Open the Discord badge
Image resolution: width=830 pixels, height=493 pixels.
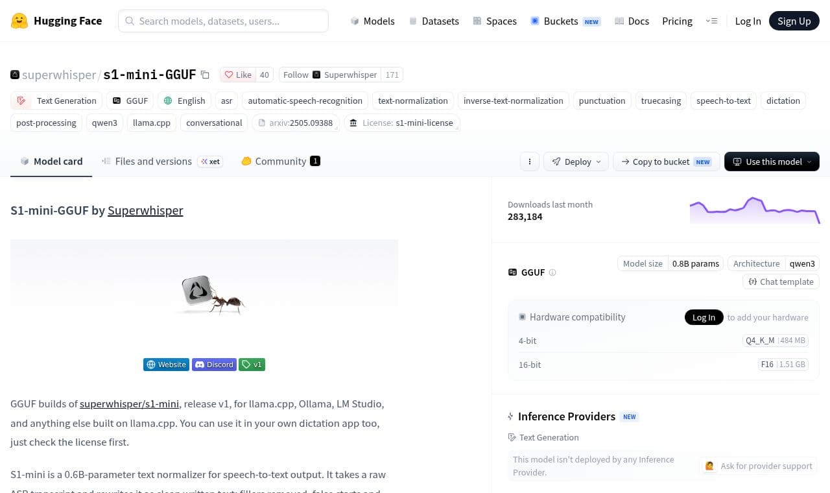point(214,365)
